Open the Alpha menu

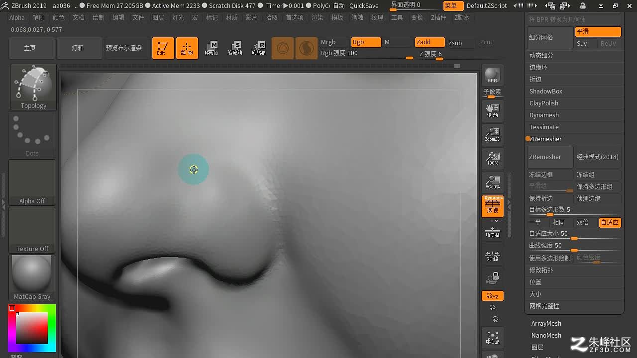point(17,17)
